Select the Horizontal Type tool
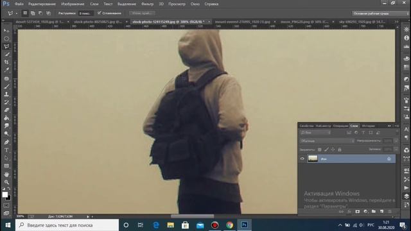This screenshot has height=231, width=411. [x=6, y=150]
